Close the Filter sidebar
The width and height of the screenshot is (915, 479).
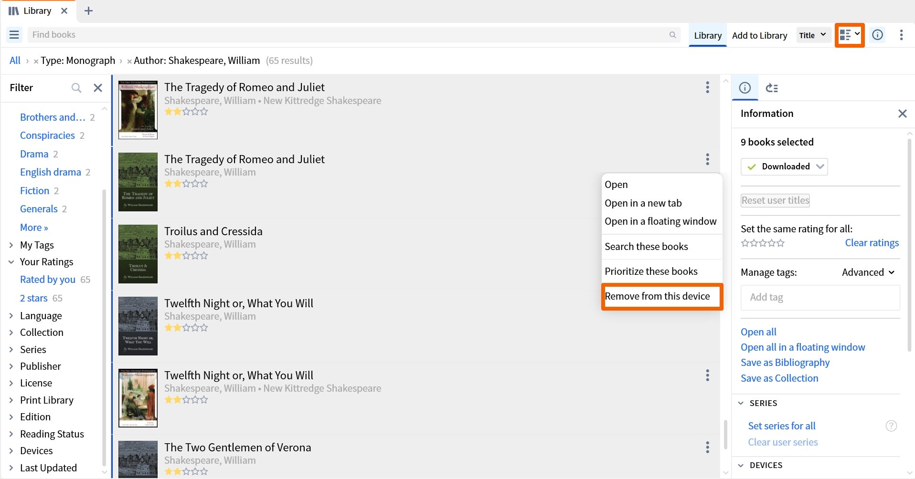[x=98, y=88]
